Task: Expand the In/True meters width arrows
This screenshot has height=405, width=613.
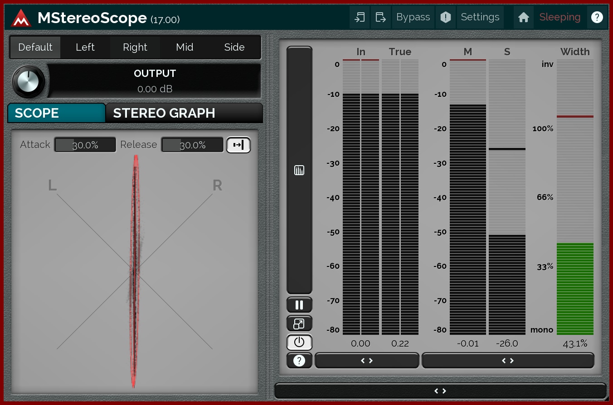Action: tap(367, 361)
